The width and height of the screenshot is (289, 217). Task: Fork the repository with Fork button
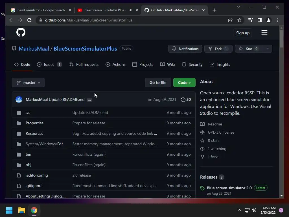coord(218,49)
